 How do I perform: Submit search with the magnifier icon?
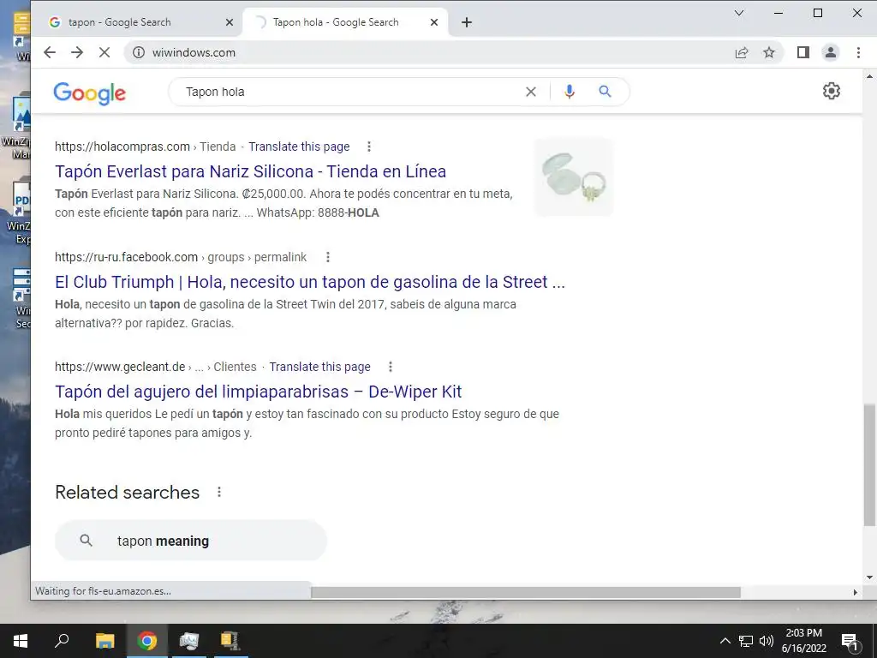605,91
